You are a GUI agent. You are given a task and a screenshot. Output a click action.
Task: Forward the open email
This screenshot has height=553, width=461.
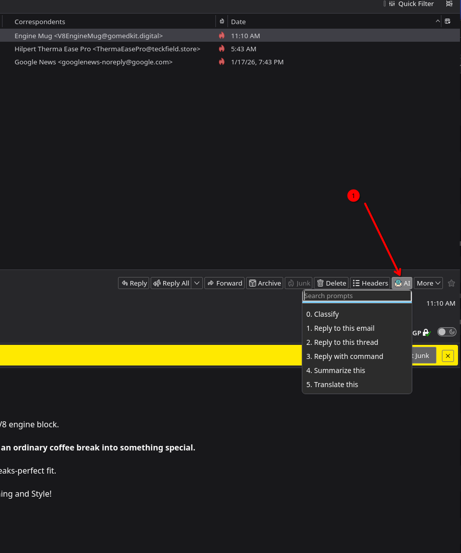click(224, 283)
